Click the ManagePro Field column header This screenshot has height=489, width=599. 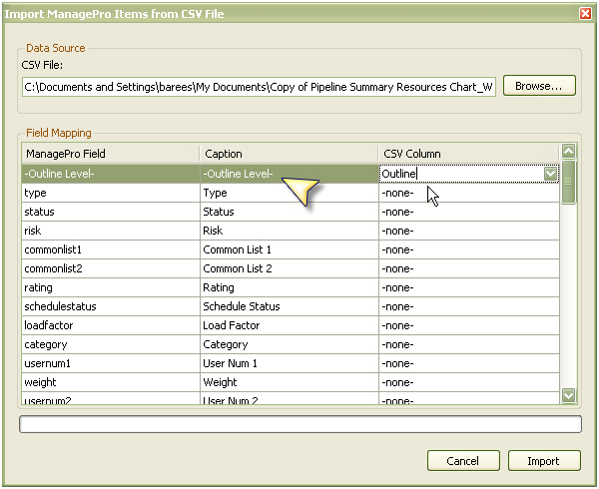pos(110,154)
